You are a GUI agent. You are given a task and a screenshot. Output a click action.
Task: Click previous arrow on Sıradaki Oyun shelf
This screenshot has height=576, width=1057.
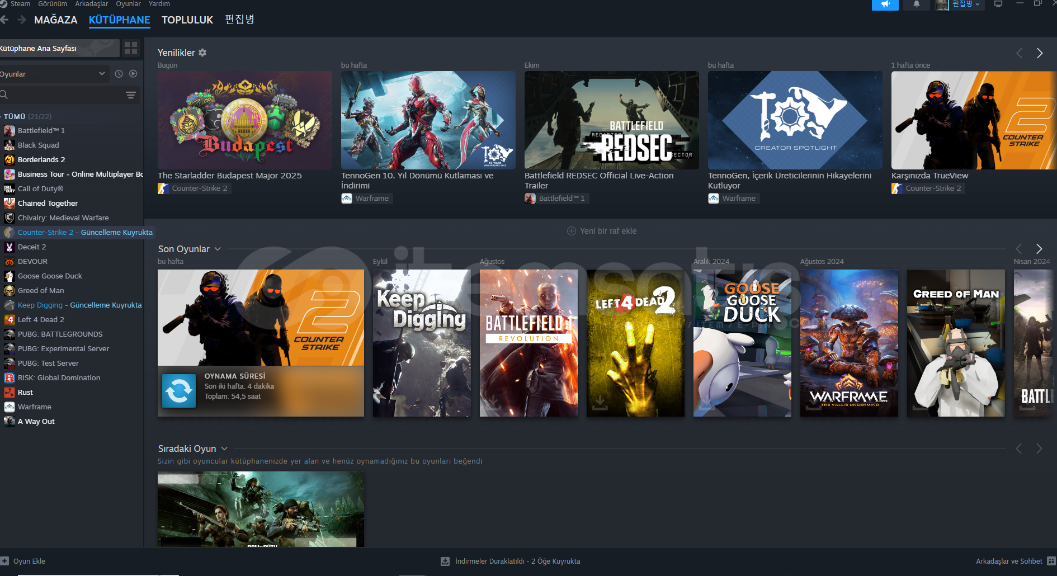click(x=1019, y=448)
